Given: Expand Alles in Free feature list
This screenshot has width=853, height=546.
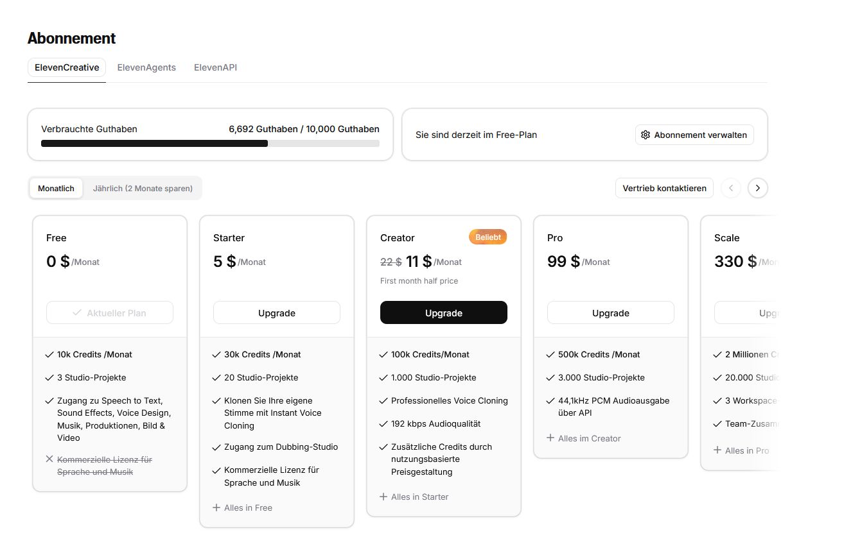Looking at the screenshot, I should (x=243, y=508).
